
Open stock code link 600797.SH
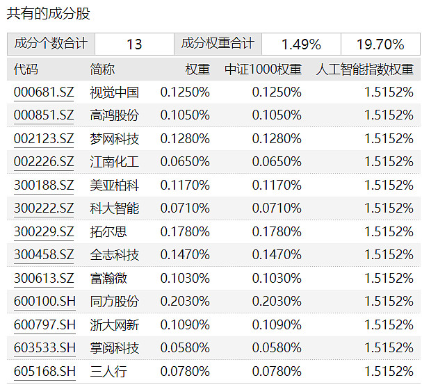tap(44, 325)
